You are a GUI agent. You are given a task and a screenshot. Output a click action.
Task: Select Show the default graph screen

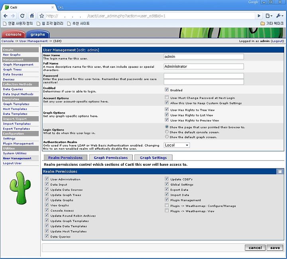pyautogui.click(x=167, y=137)
